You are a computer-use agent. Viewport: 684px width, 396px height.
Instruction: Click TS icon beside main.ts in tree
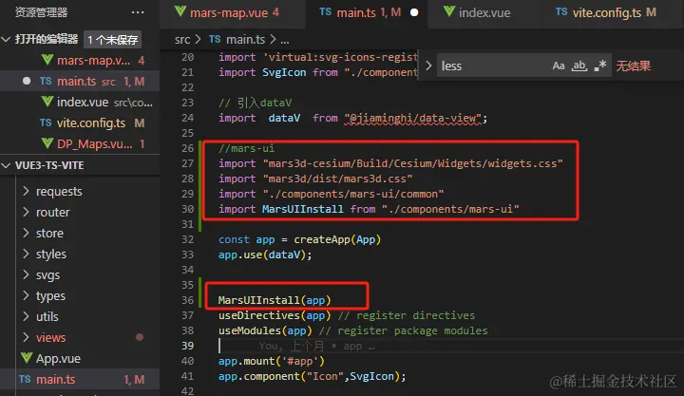[25, 379]
